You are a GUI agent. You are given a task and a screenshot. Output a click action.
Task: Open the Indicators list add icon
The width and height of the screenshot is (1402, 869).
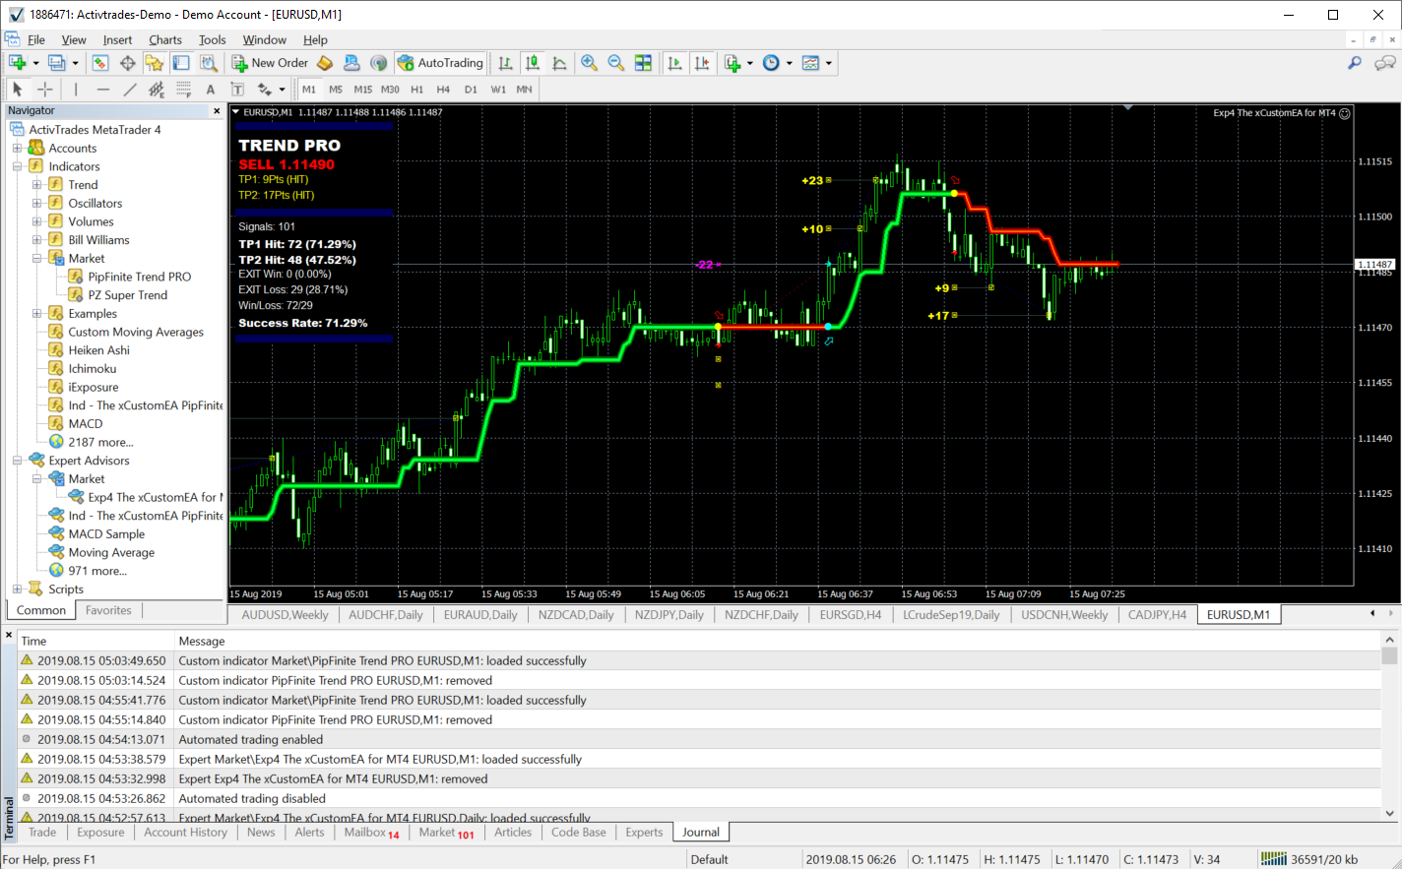pos(733,63)
